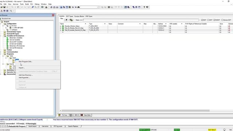Click the magnifier zoom icon in the second toolbar row

click(11, 11)
